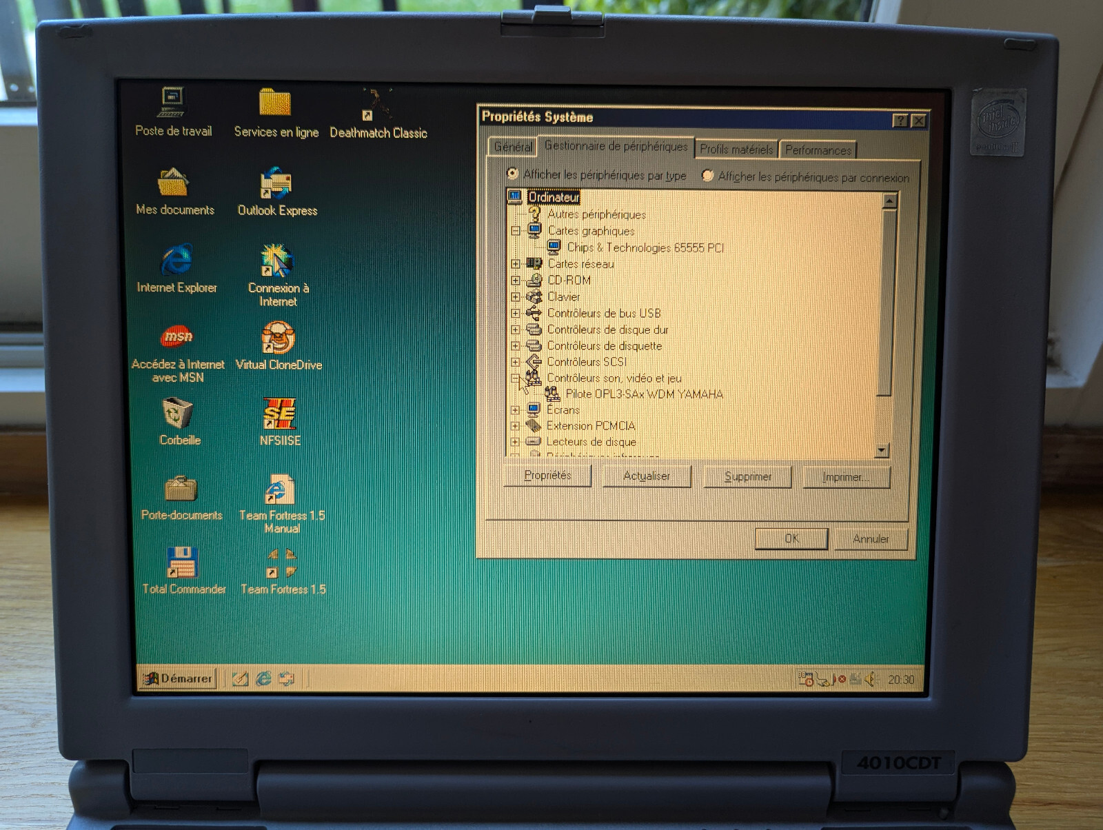Switch to the Gestionnaire de périphériques tab

(616, 145)
